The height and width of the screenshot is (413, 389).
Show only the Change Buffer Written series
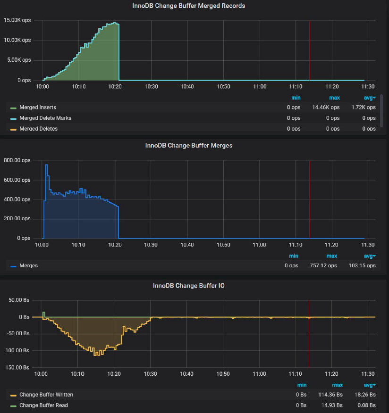46,395
